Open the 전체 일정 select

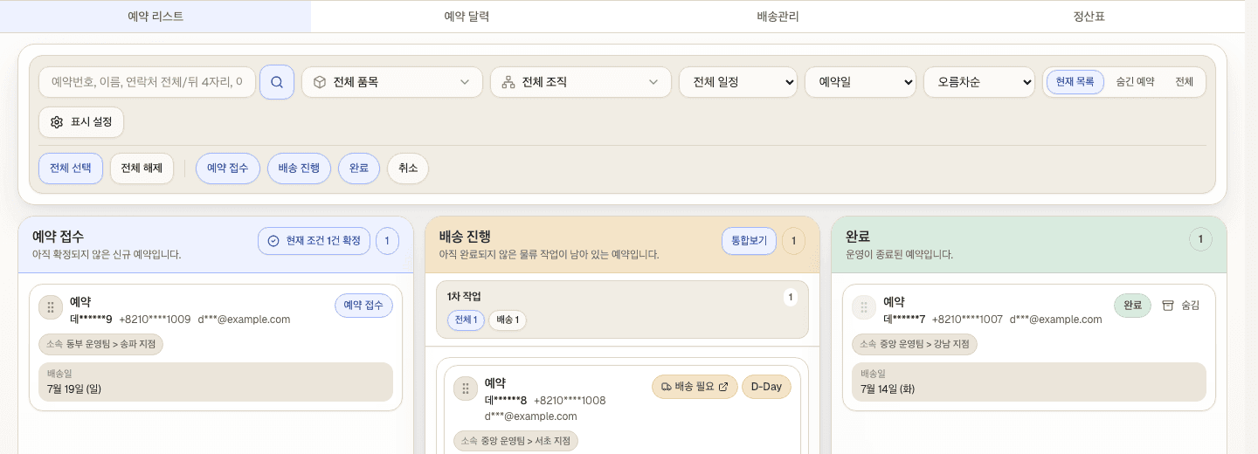tap(738, 82)
